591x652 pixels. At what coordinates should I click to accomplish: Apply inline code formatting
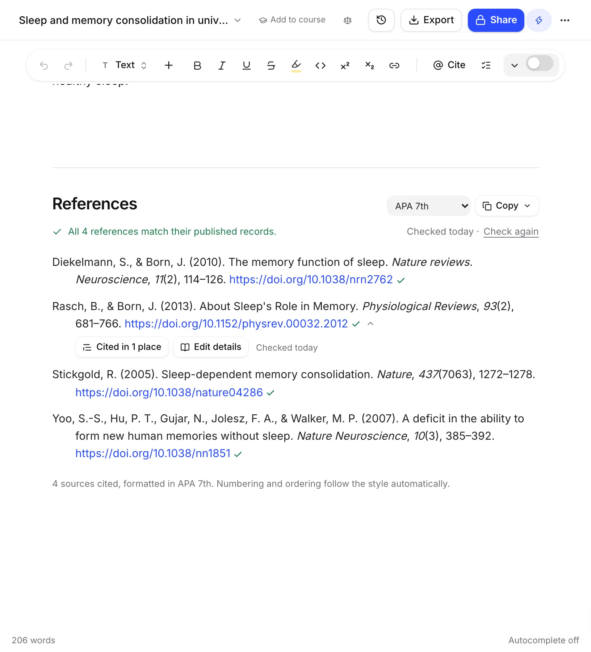[x=320, y=66]
